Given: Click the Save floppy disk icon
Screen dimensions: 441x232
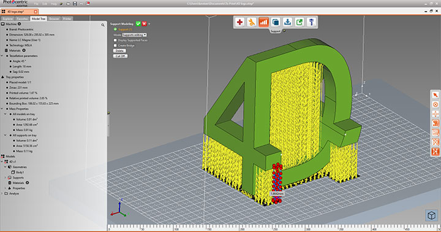Looking at the screenshot, I should click(x=75, y=4).
